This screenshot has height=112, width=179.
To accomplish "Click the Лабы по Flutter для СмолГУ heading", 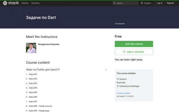I will coord(43,70).
